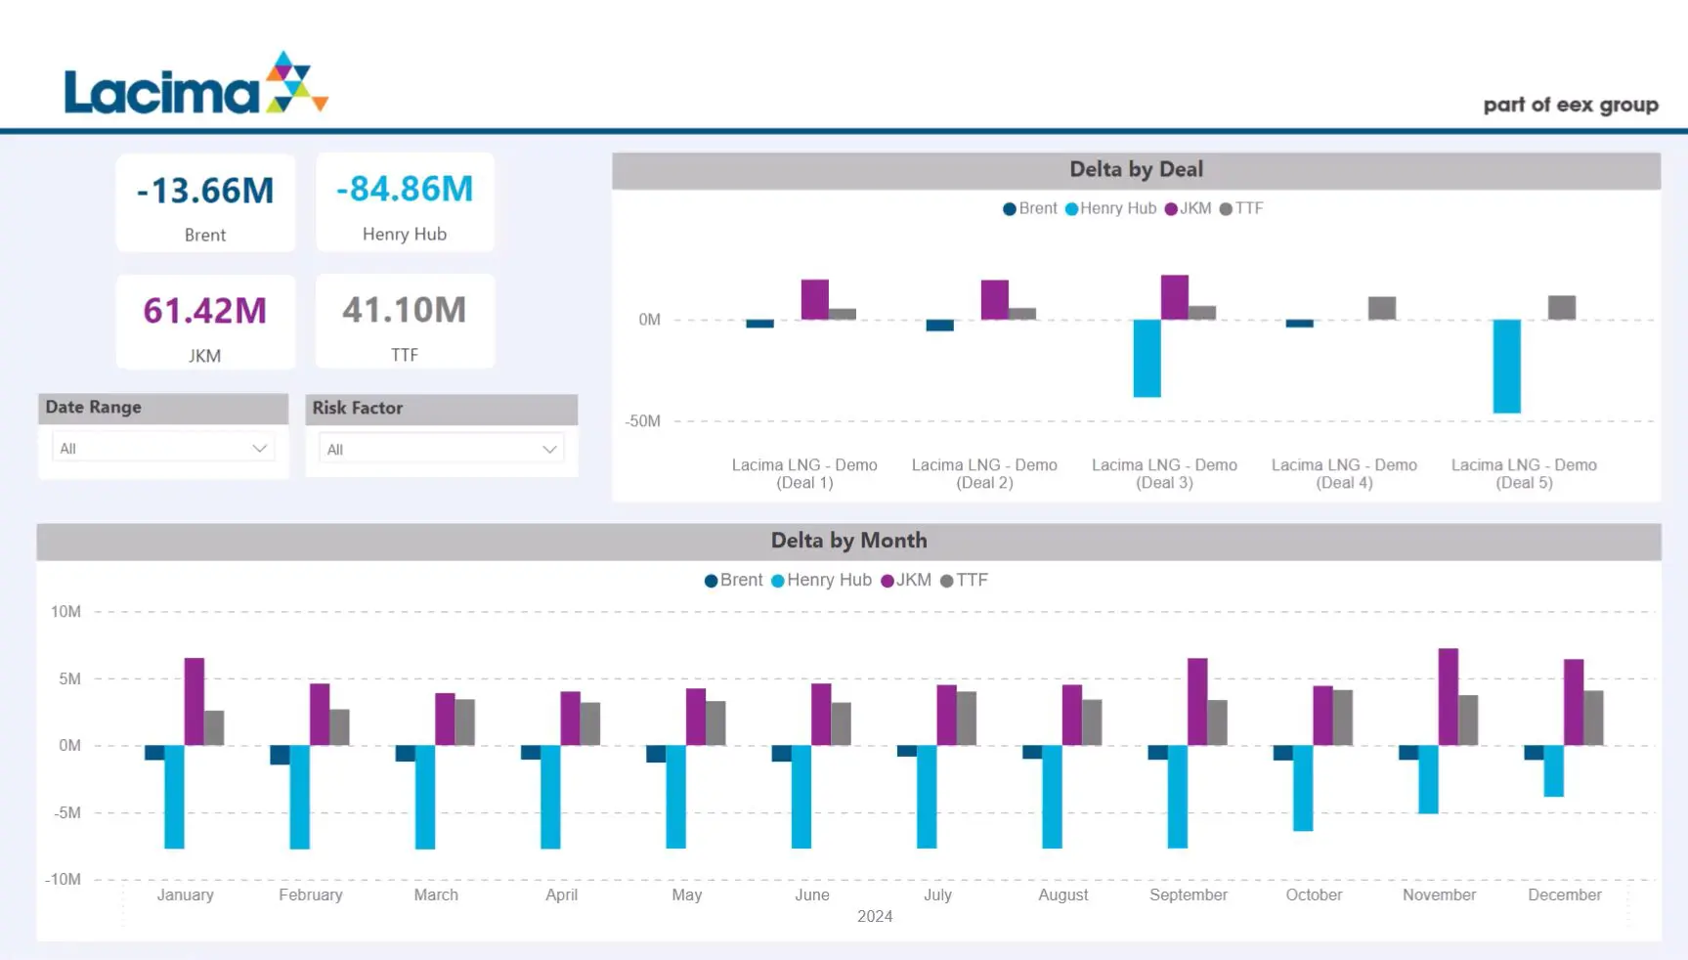Click TTF legend in Delta by Month
1688x960 pixels.
pyautogui.click(x=964, y=580)
